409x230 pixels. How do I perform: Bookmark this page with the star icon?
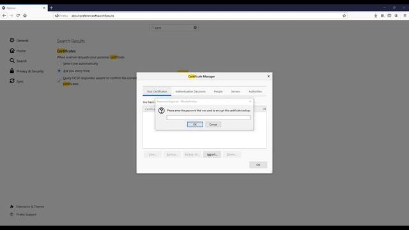pos(344,15)
